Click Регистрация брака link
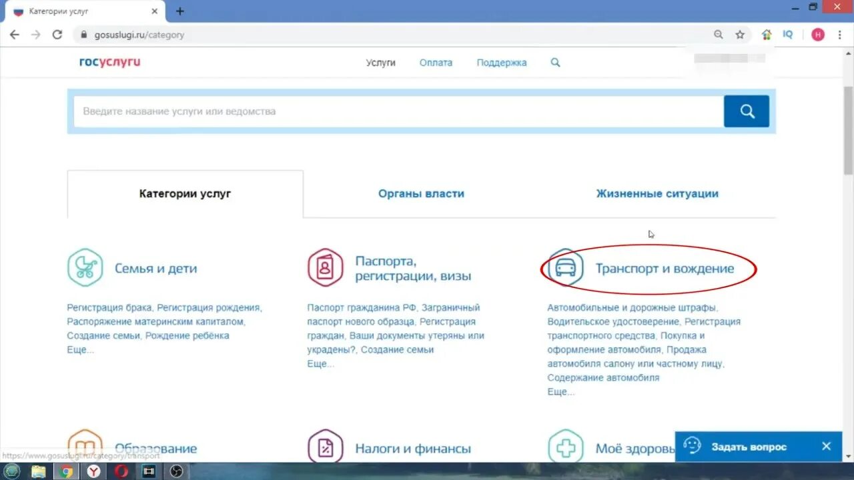 (x=110, y=307)
